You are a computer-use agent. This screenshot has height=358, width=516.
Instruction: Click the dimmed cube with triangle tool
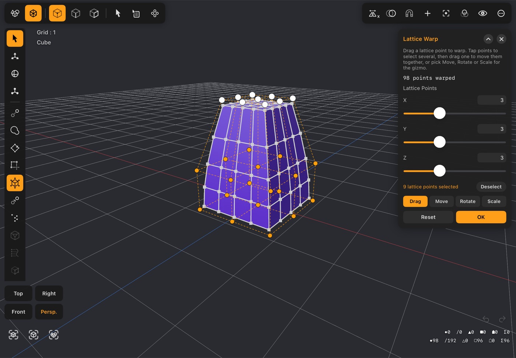click(15, 235)
